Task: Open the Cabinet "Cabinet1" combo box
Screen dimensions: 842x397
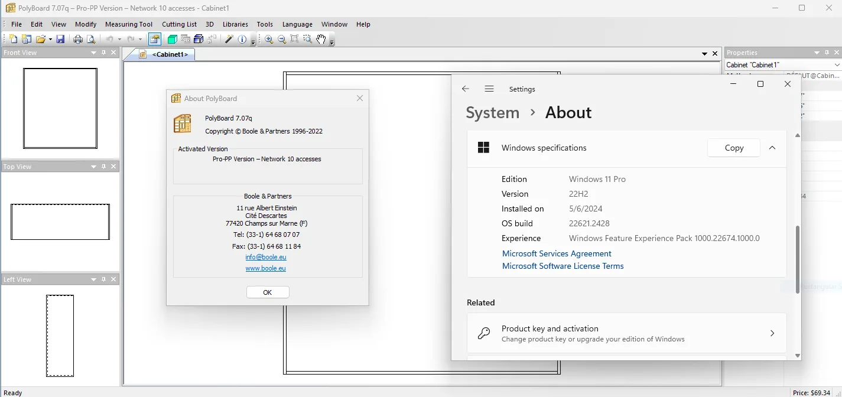Action: point(783,64)
